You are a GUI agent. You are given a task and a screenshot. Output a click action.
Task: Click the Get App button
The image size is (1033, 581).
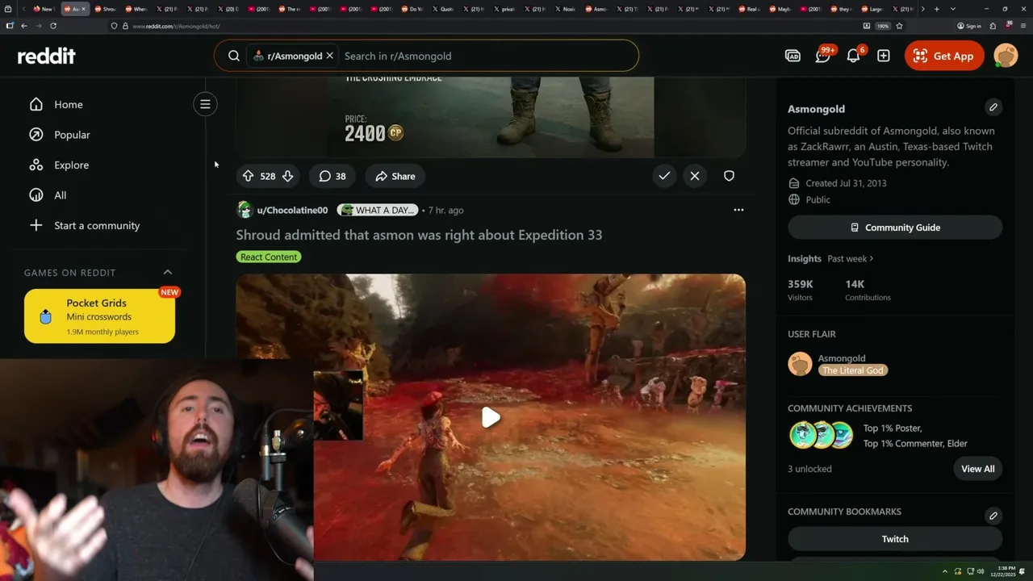[944, 56]
